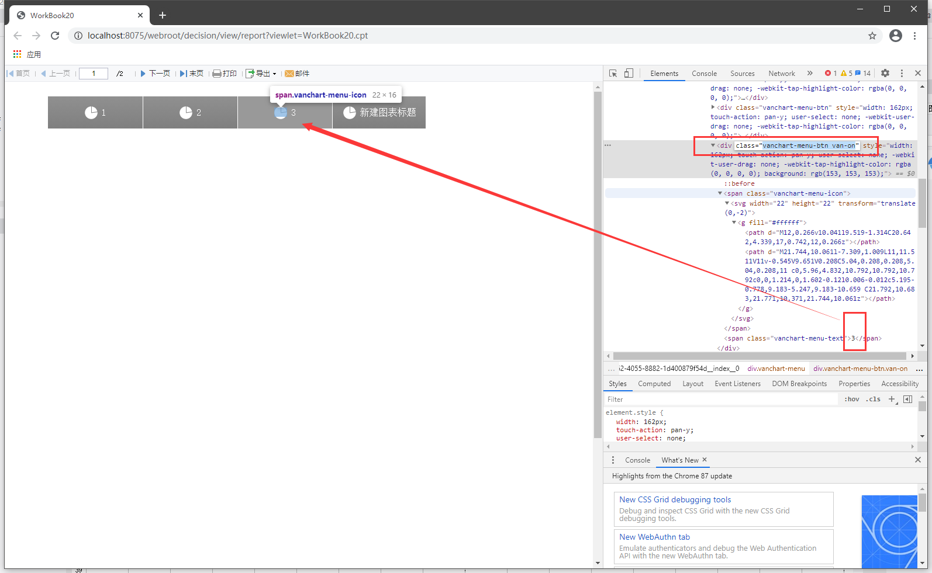Image resolution: width=932 pixels, height=573 pixels.
Task: Collapse the vanchart-menu-icon span node
Action: coord(720,193)
